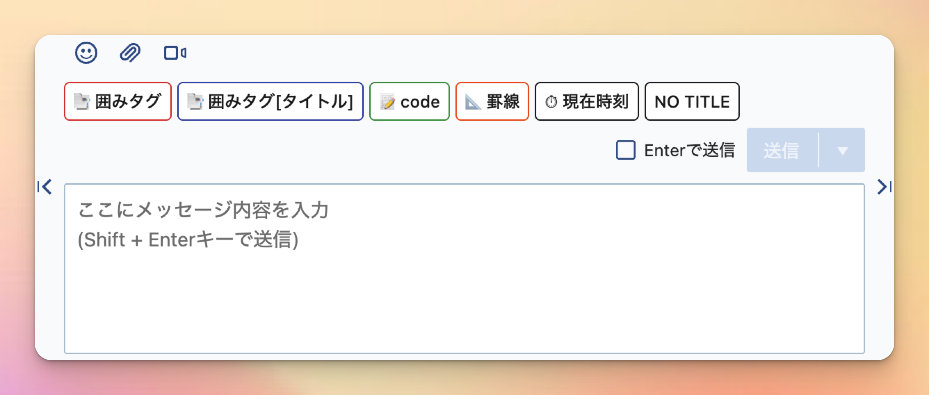Viewport: 929px width, 395px height.
Task: Expand the 送信 options dropdown arrow
Action: coord(842,150)
